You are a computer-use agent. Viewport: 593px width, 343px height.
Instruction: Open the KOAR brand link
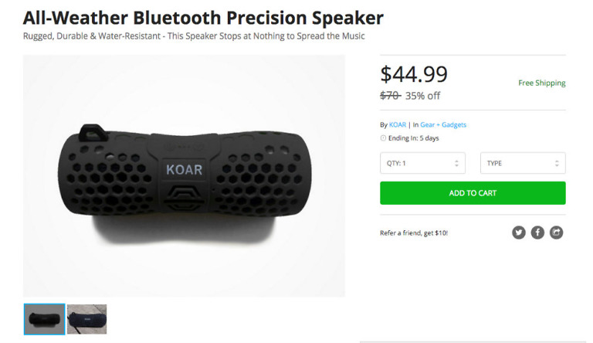tap(398, 124)
